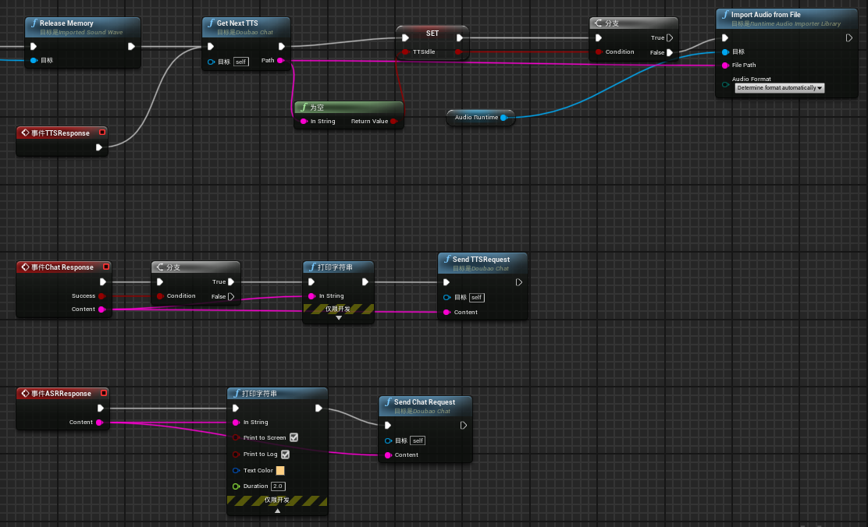Click the TTSResponse event delegate pin

(x=101, y=133)
